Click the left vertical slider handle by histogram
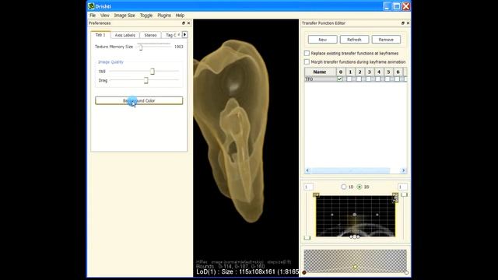Image resolution: width=498 pixels, height=280 pixels. tap(307, 238)
